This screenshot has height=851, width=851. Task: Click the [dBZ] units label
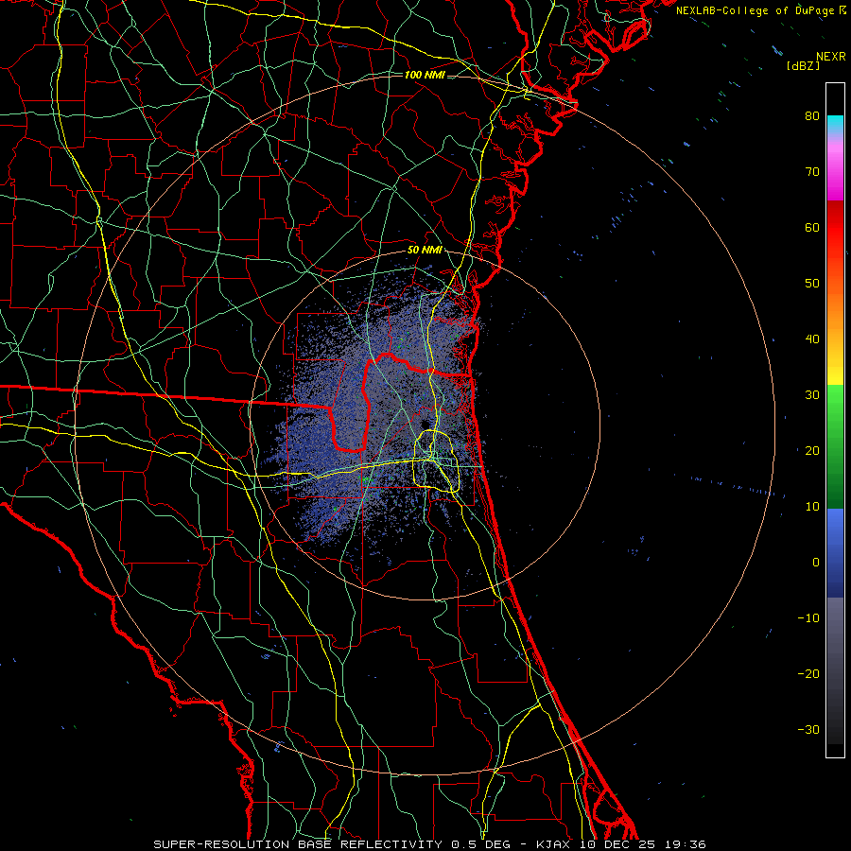803,65
